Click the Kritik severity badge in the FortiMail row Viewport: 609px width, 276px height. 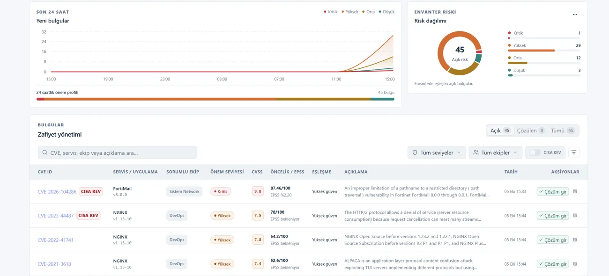tap(221, 191)
